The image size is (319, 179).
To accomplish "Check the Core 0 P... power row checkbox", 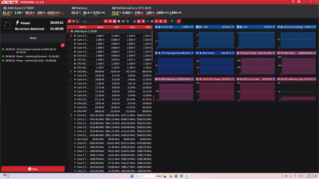I will (x=71, y=75).
